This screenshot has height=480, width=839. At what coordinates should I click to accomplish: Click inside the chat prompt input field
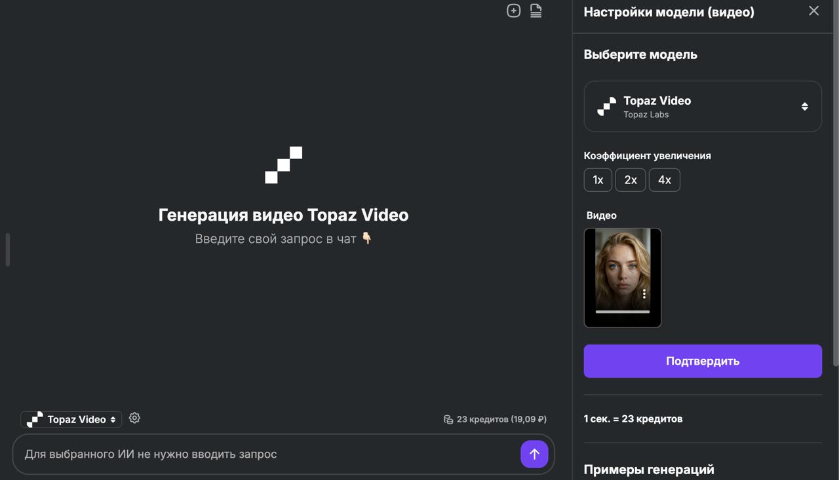point(262,454)
